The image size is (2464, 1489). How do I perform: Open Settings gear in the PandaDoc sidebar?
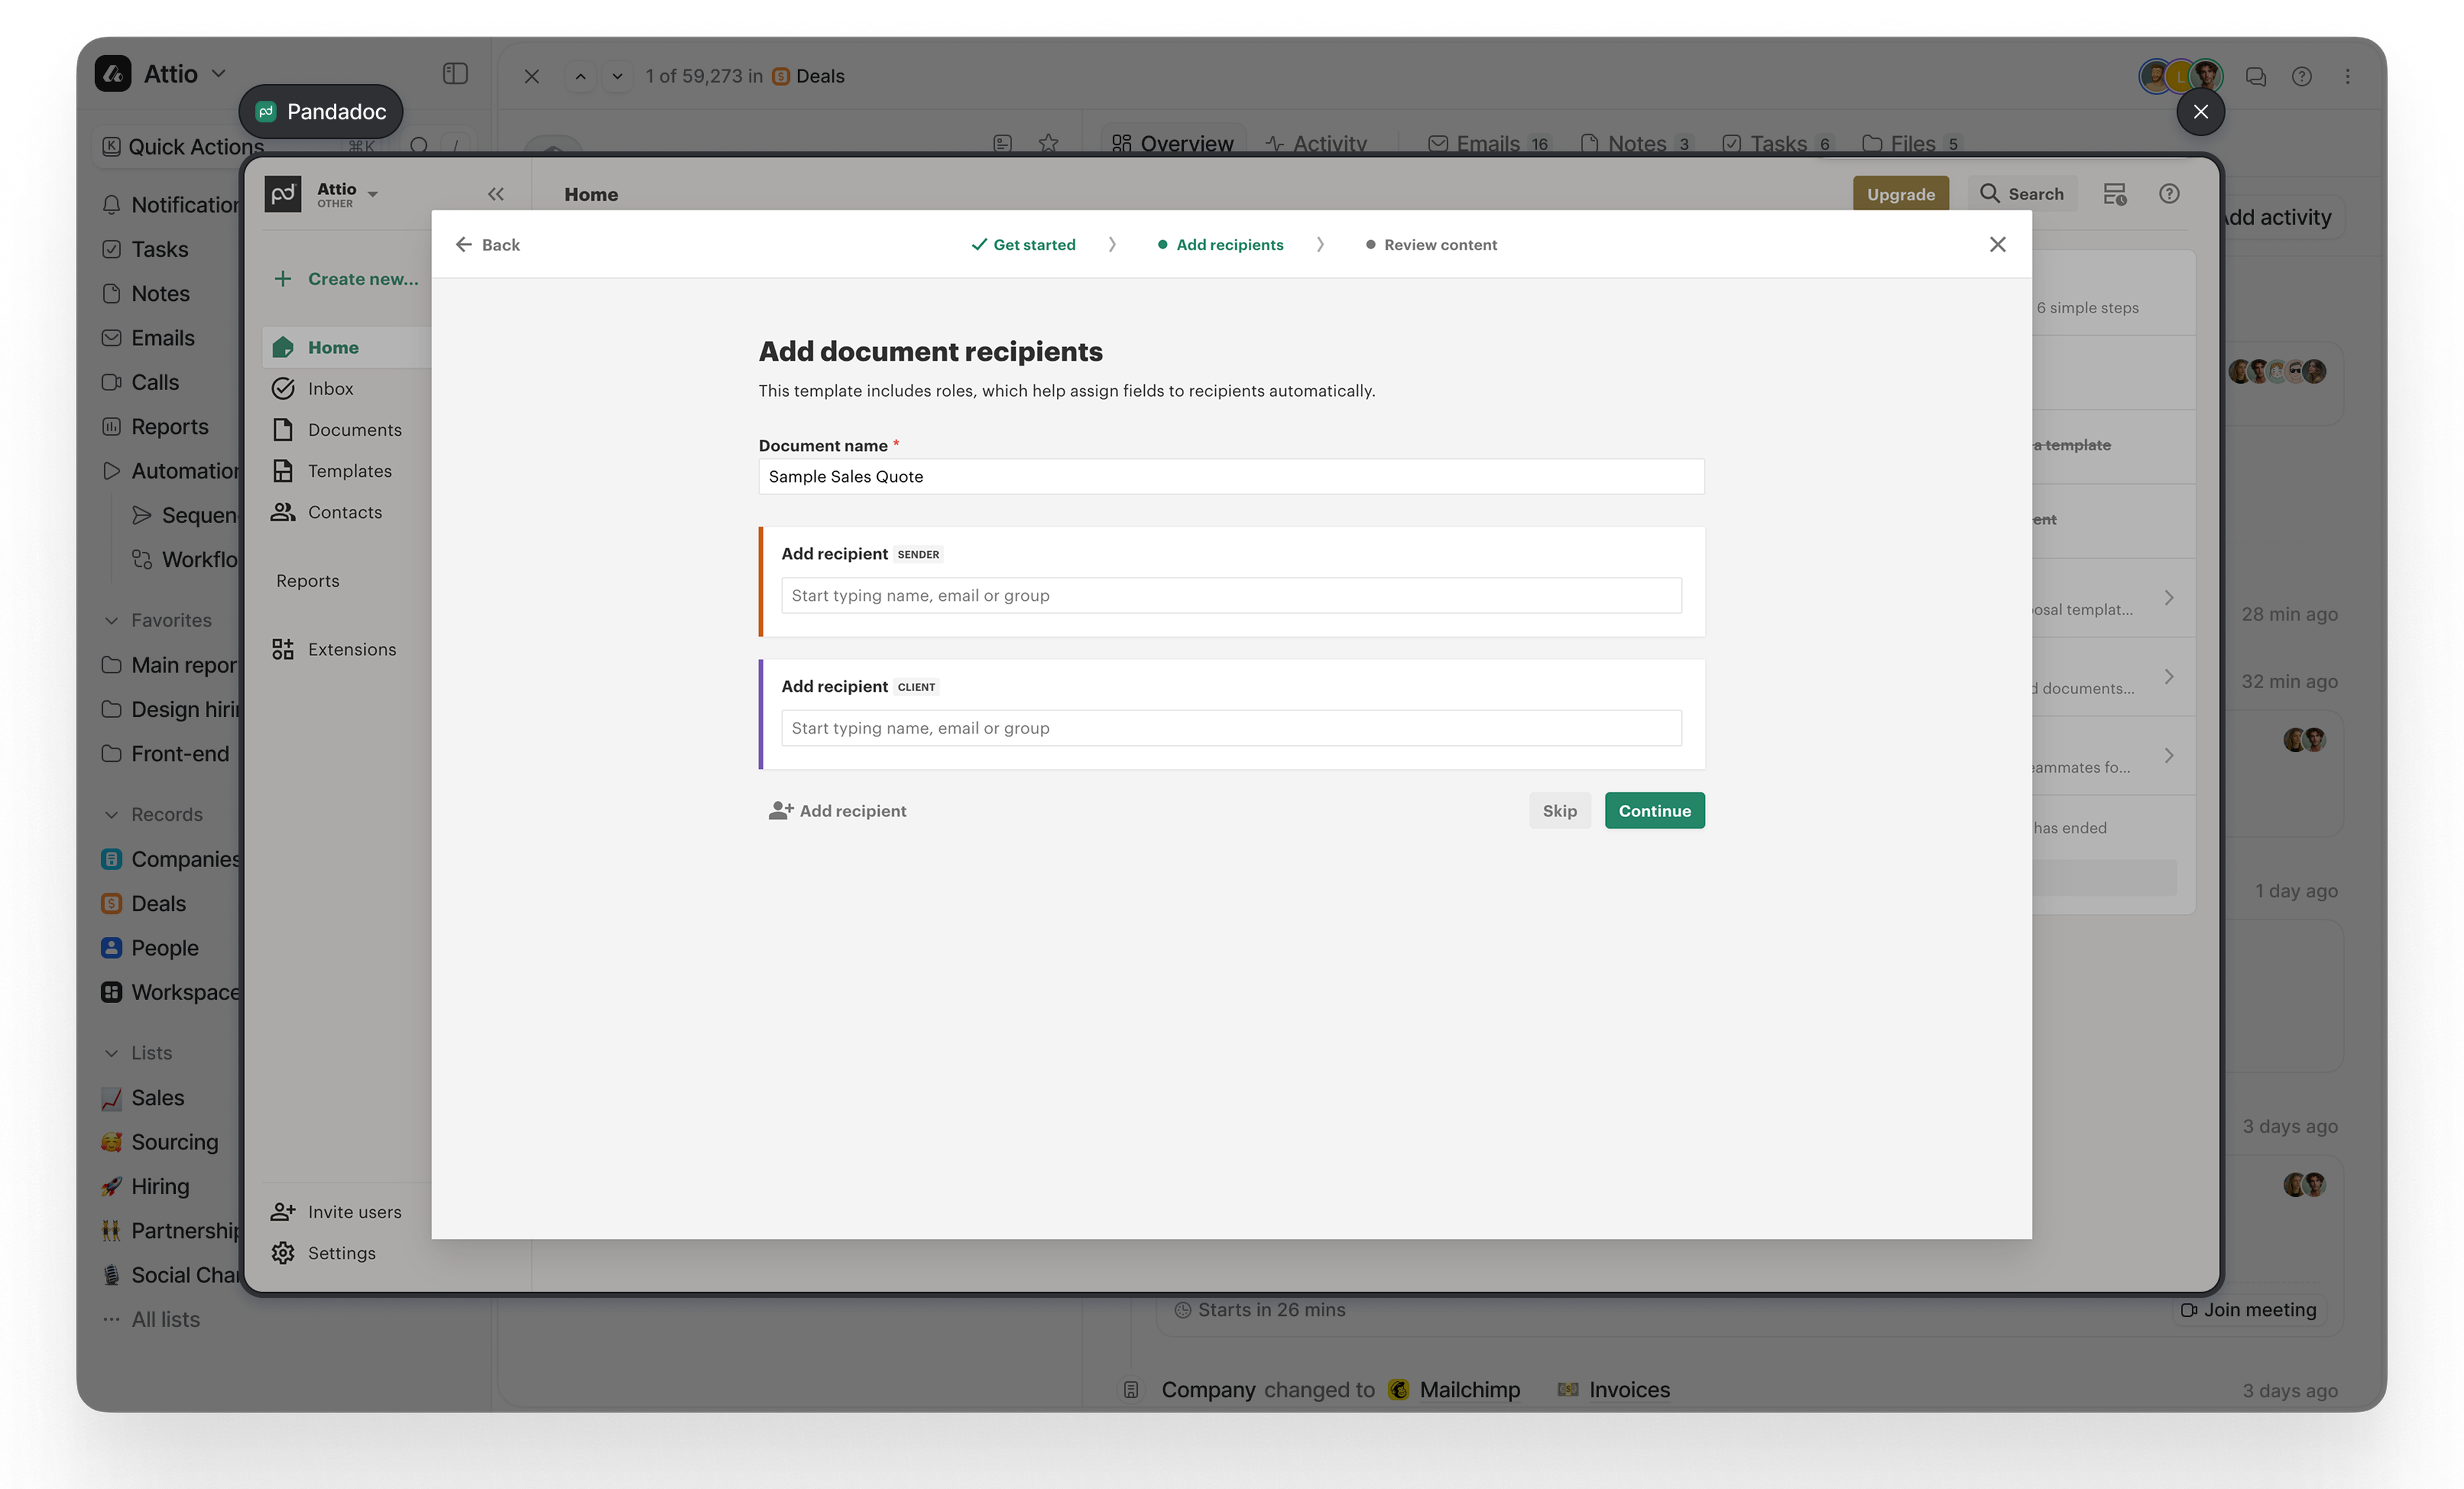tap(283, 1253)
